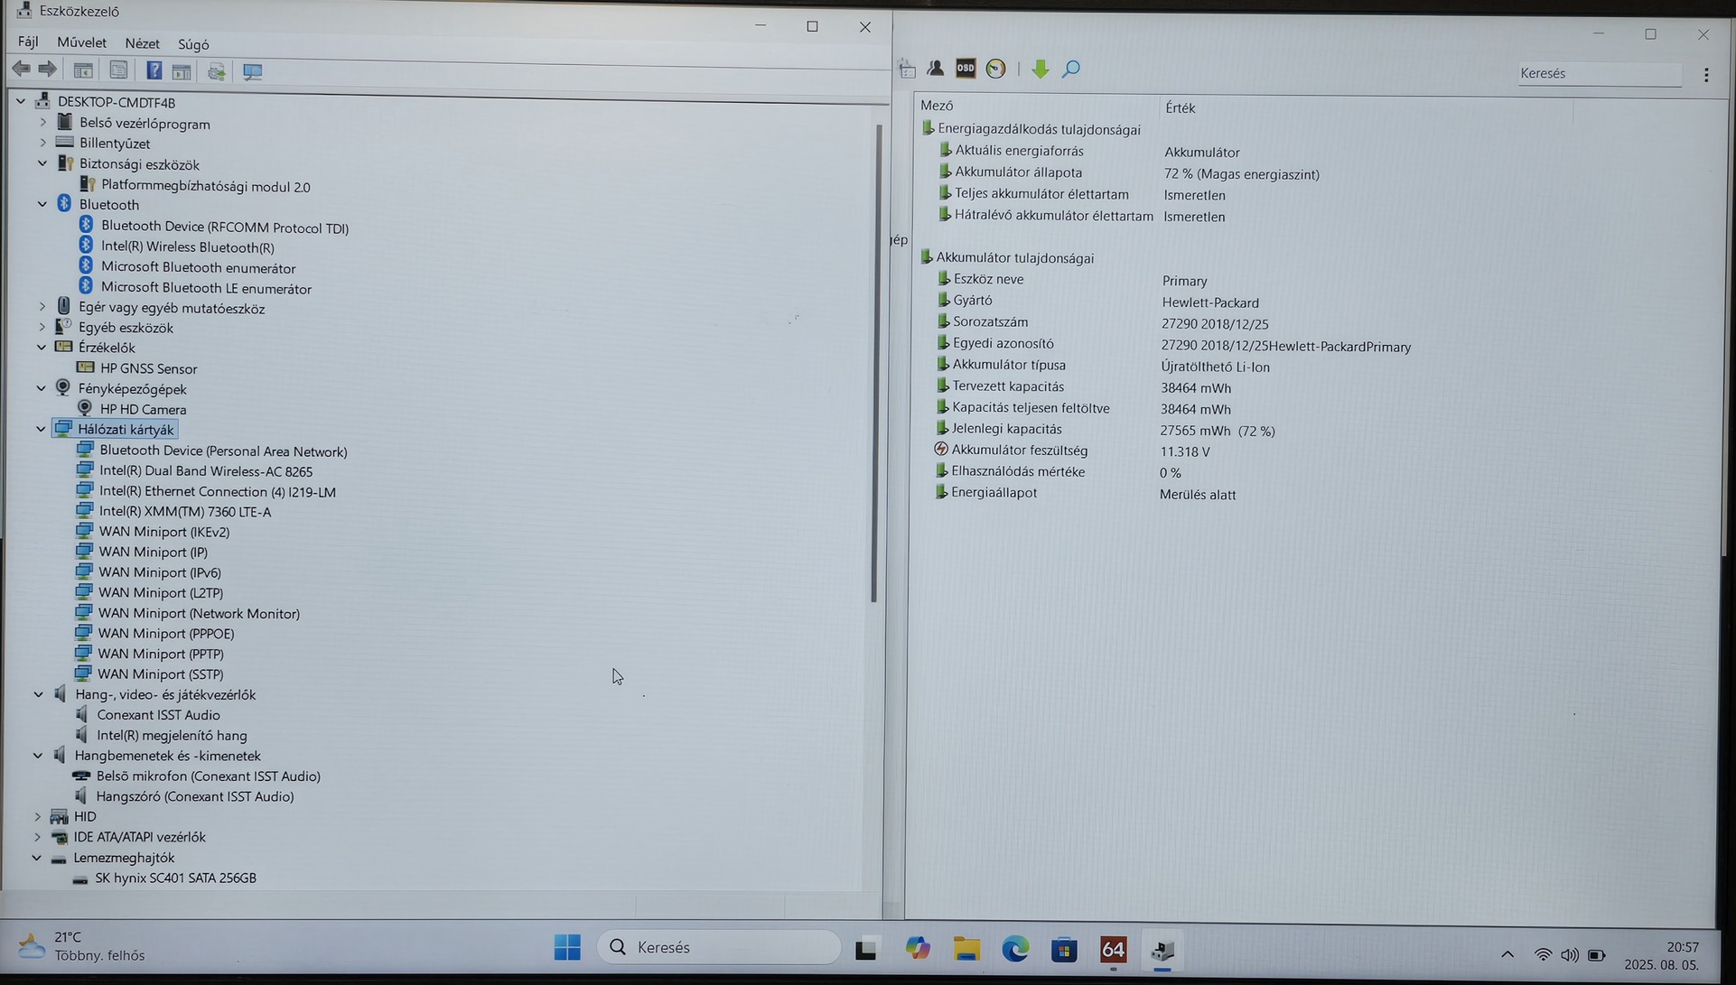This screenshot has height=985, width=1736.
Task: Collapse the Hálózati kártyák node
Action: (x=41, y=429)
